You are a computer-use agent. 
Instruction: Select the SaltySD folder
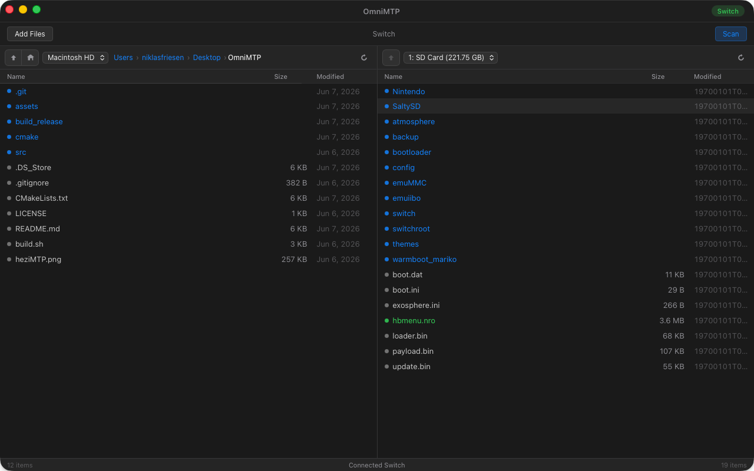coord(565,107)
